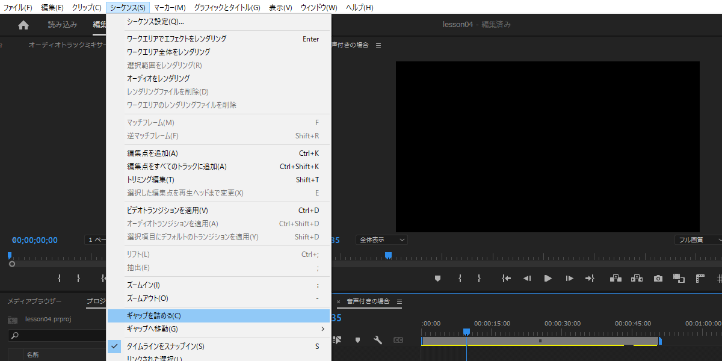The image size is (722, 361).
Task: Click Mark In brace in Source monitor
Action: [x=60, y=278]
